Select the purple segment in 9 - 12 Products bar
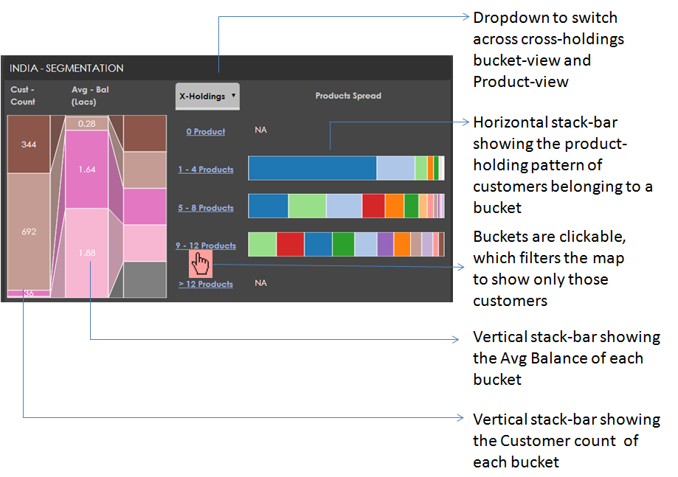This screenshot has width=678, height=477. click(x=385, y=244)
